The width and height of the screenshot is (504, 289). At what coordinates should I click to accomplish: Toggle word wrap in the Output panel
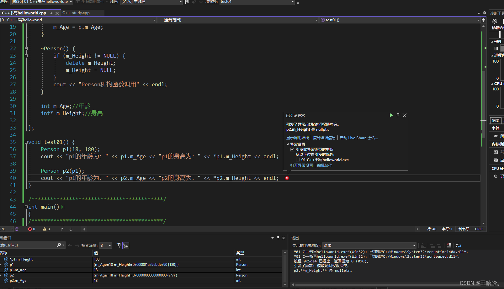pos(459,246)
